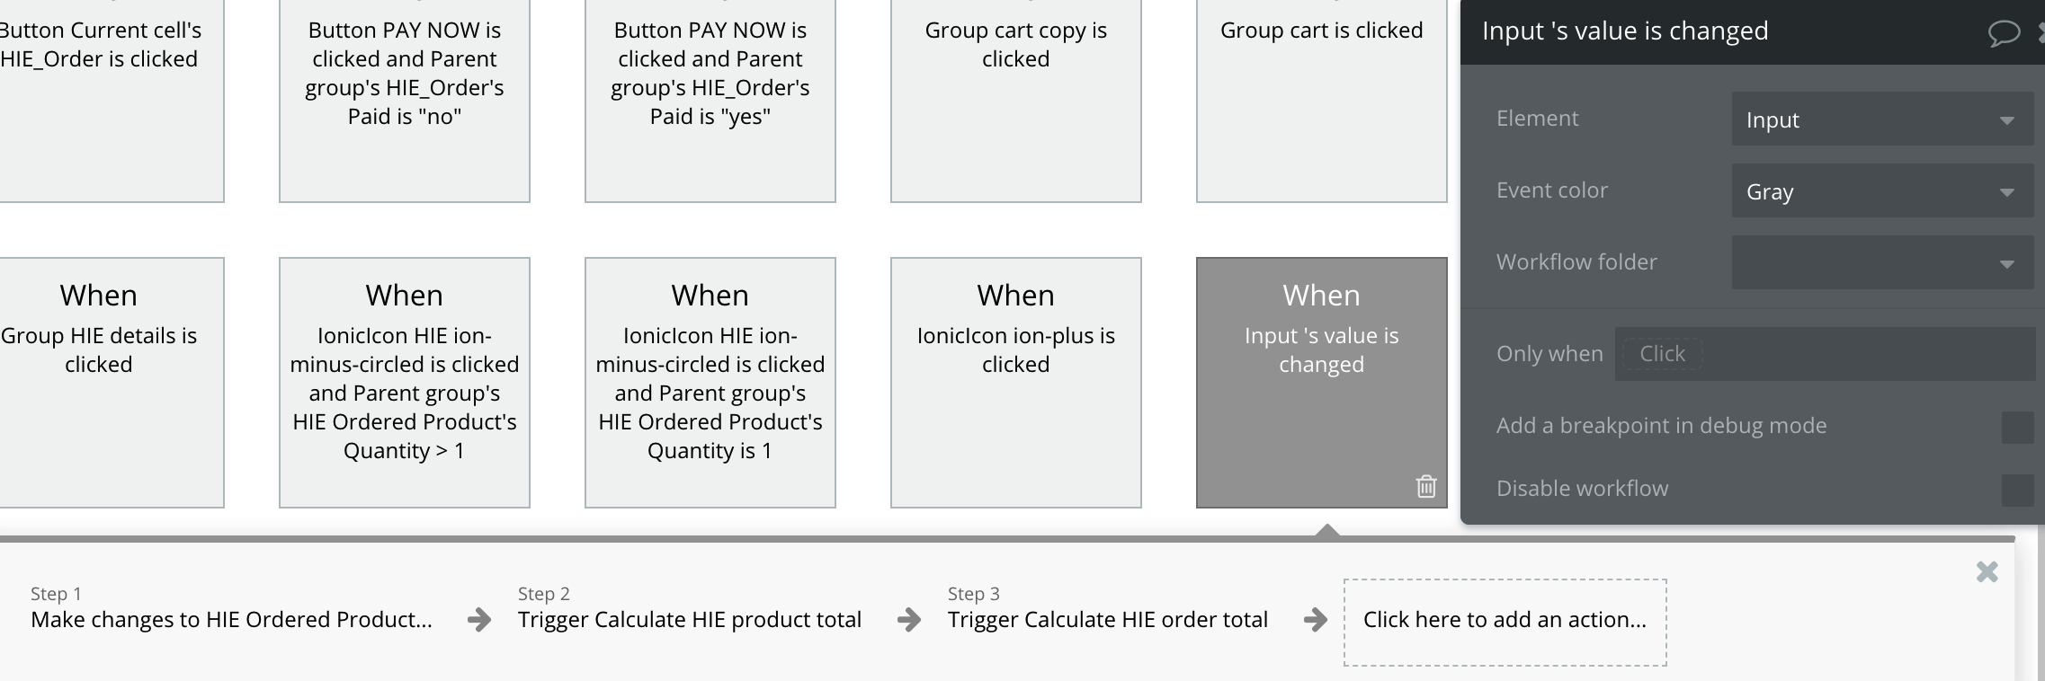
Task: Click arrow between Step 2 and Step 3
Action: pyautogui.click(x=909, y=620)
